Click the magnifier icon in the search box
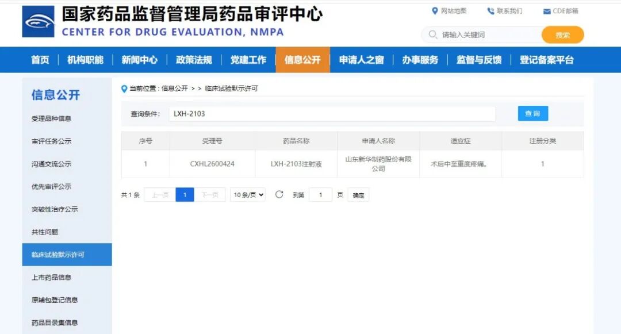This screenshot has width=621, height=334. [433, 34]
